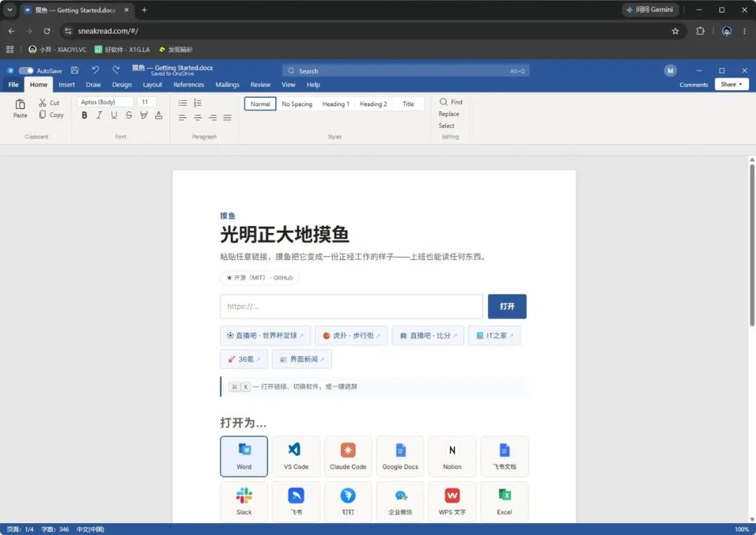Image resolution: width=756 pixels, height=535 pixels.
Task: Apply the Heading 1 style
Action: [x=336, y=104]
